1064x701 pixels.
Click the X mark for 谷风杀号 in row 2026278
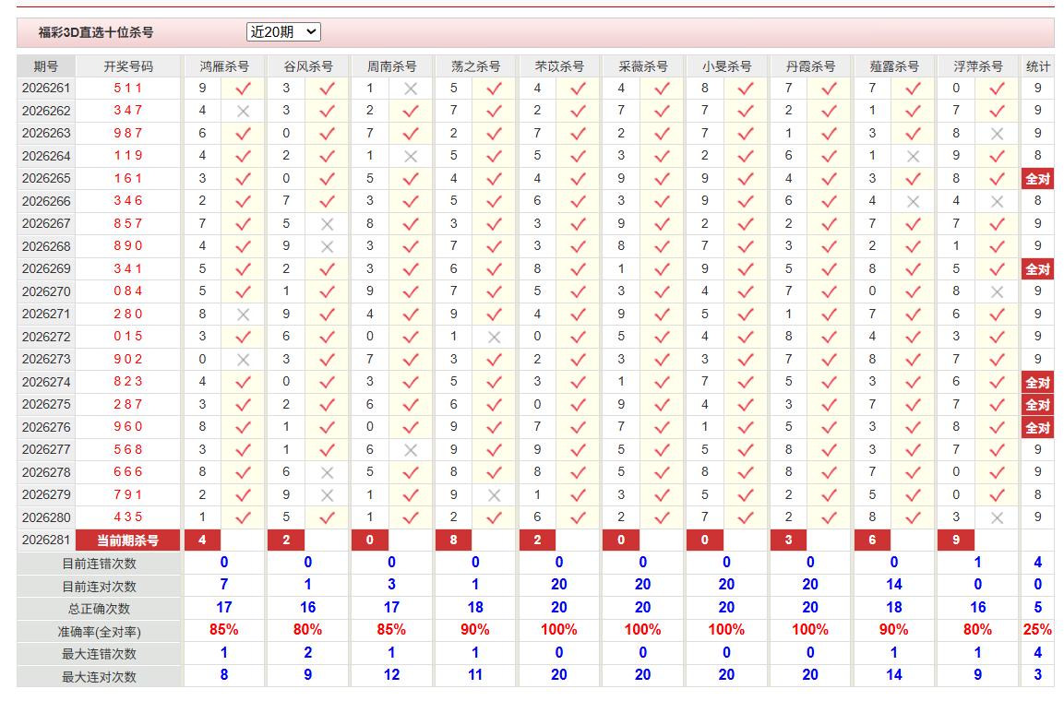point(327,472)
